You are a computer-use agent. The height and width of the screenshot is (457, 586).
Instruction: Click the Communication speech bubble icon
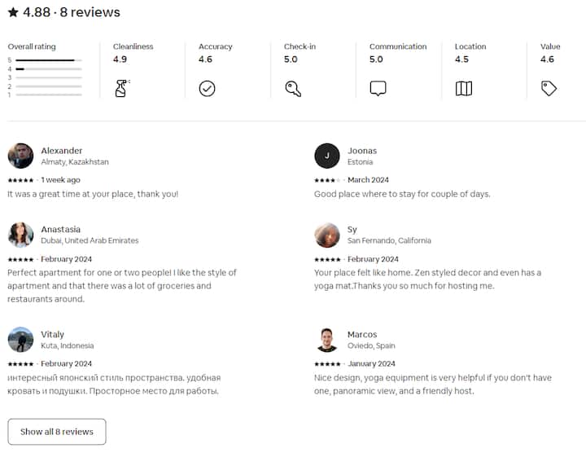pos(378,89)
